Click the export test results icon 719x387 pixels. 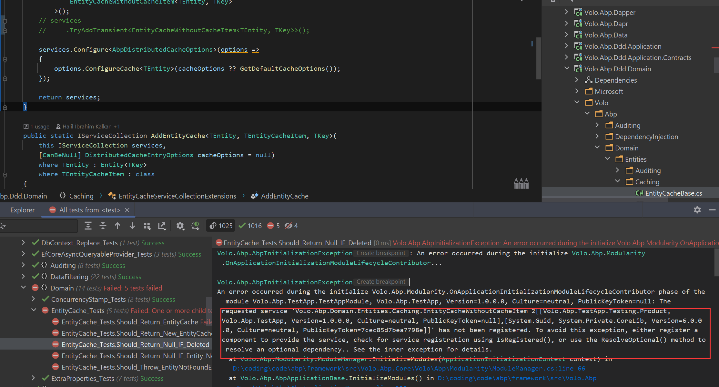(x=162, y=226)
